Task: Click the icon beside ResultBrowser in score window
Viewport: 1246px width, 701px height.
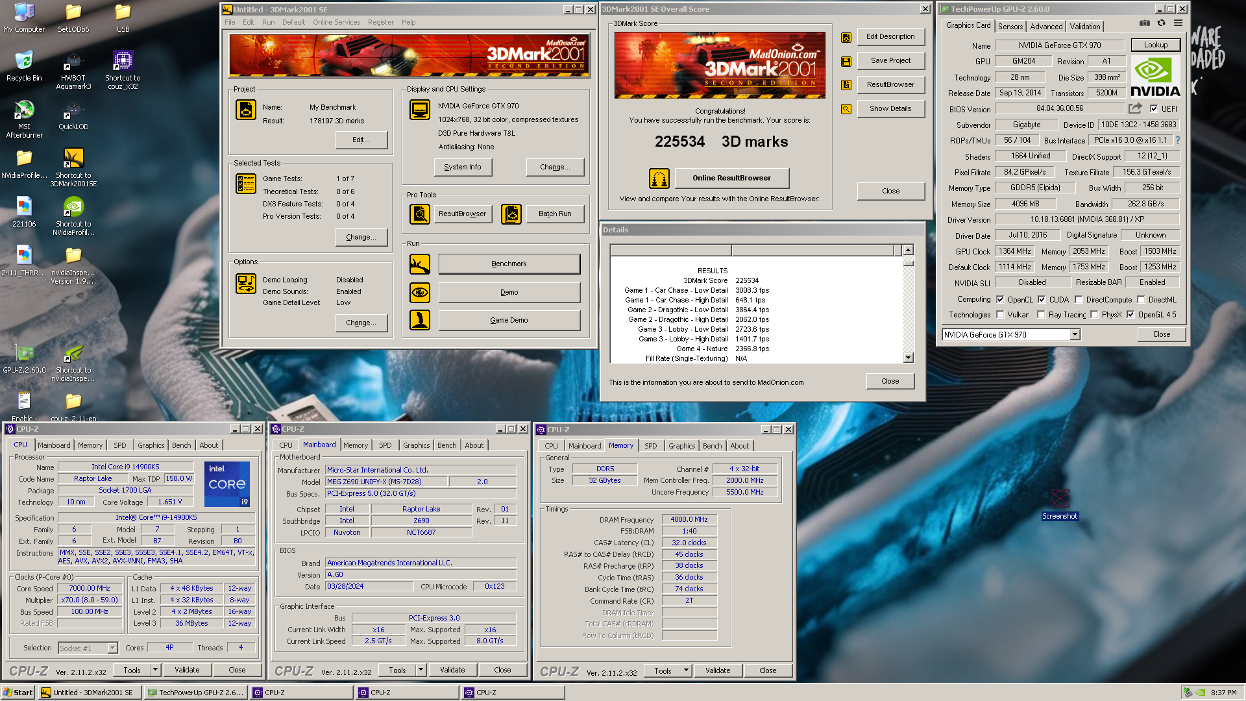Action: click(846, 85)
